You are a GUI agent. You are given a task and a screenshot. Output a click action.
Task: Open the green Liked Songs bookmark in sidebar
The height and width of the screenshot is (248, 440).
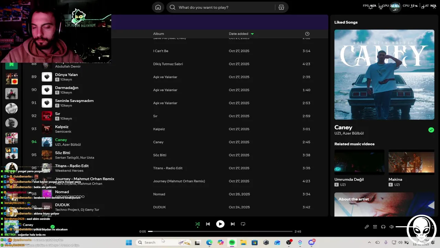click(x=11, y=64)
